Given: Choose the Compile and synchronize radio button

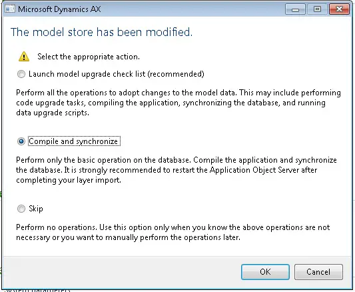Looking at the screenshot, I should 21,141.
